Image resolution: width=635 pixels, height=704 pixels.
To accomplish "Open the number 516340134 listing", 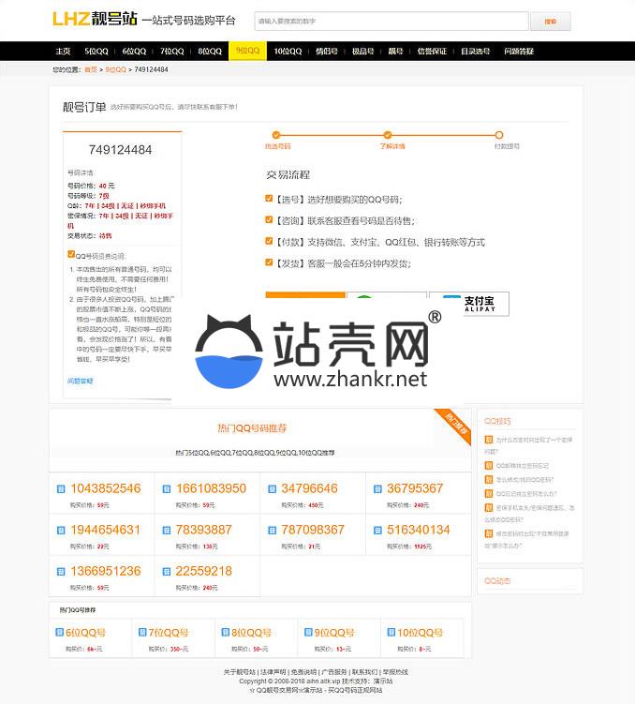I will click(418, 530).
